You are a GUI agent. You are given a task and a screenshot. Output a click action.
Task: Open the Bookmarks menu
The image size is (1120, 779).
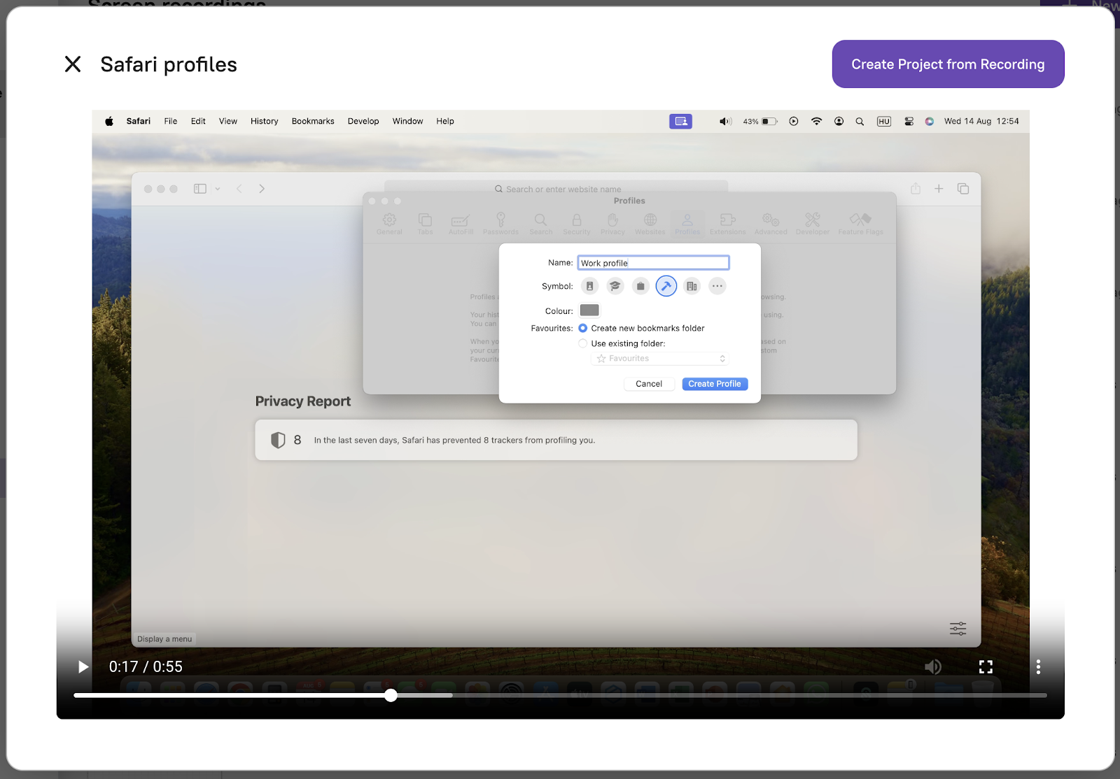point(313,121)
